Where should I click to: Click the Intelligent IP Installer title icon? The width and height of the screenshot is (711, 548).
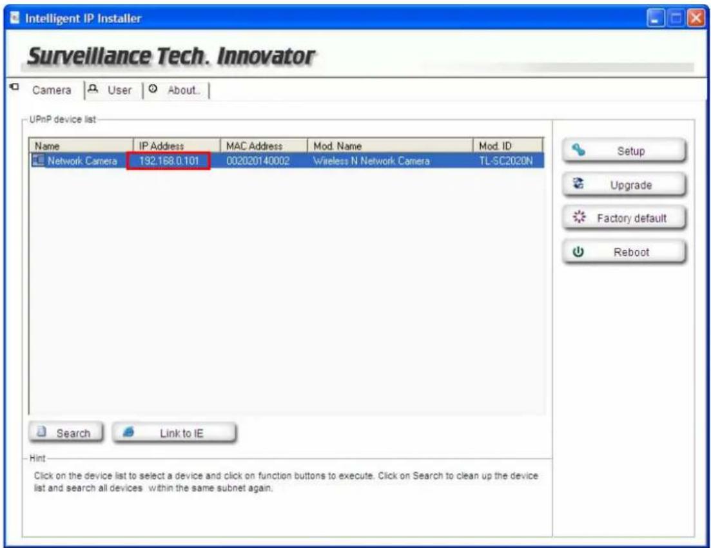coord(15,18)
